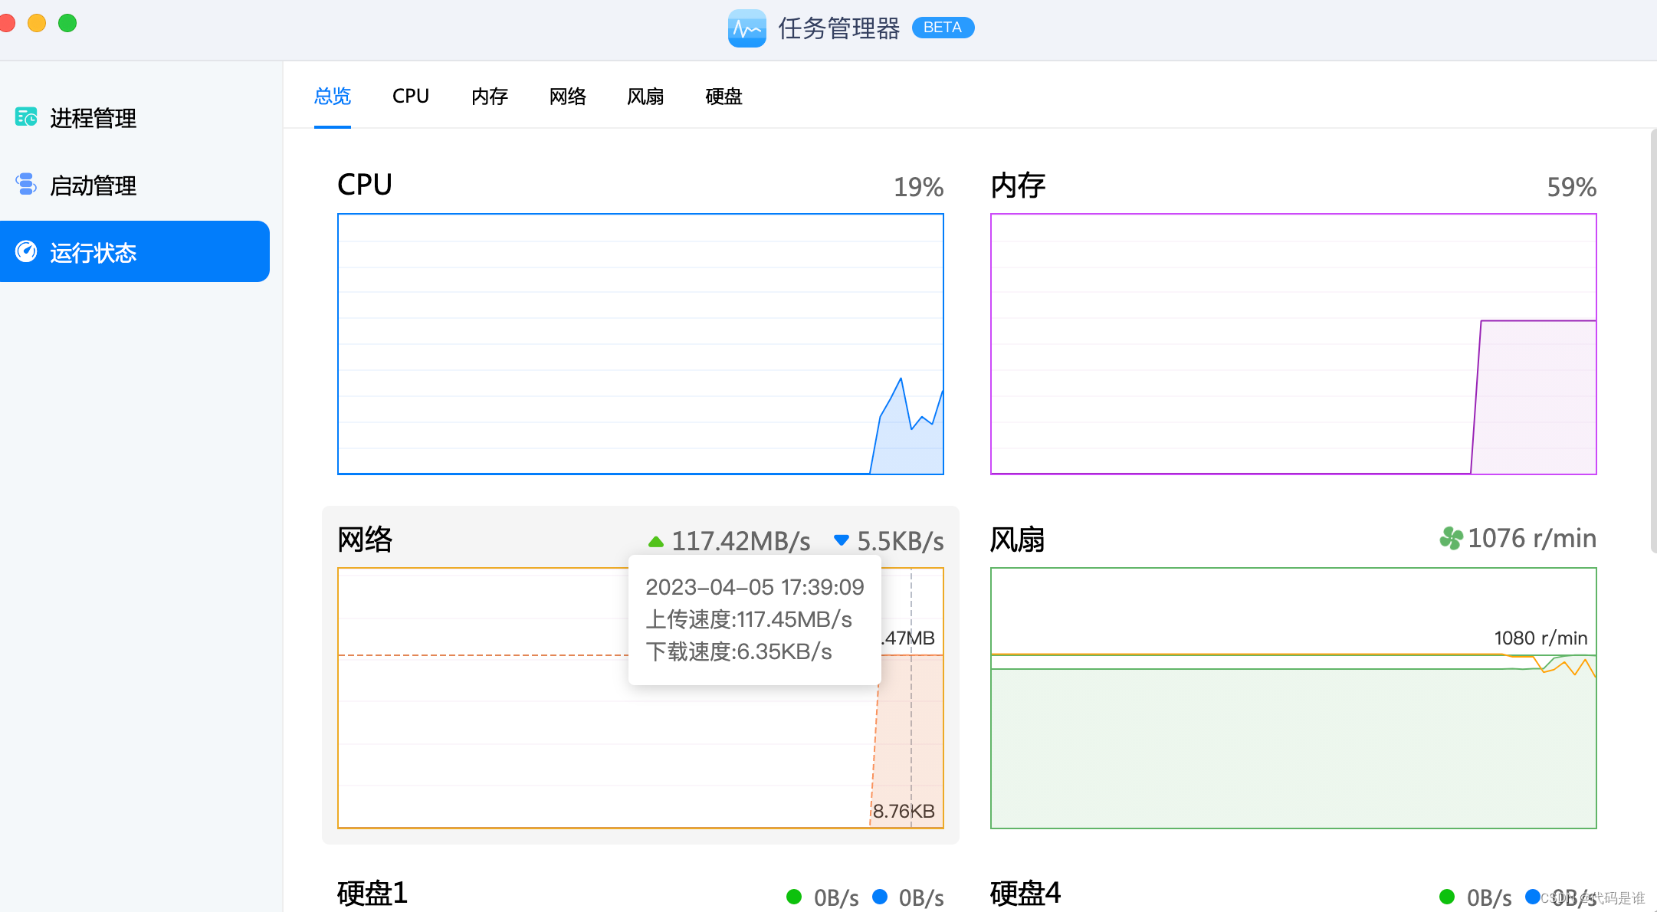Click the CPU usage chart
Image resolution: width=1657 pixels, height=912 pixels.
641,344
